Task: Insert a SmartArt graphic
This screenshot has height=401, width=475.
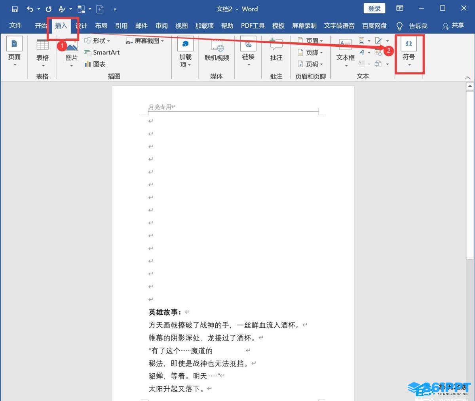Action: click(102, 52)
